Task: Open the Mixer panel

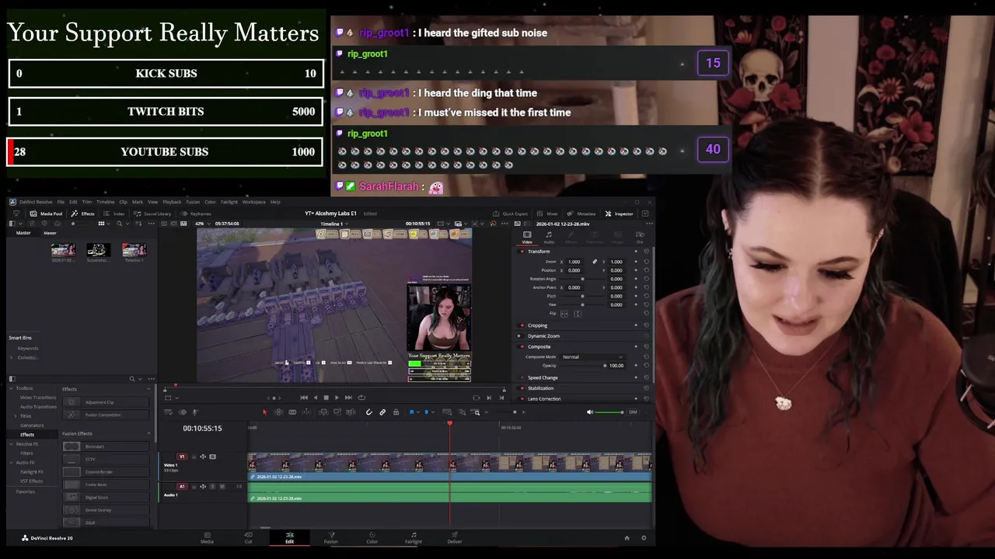Action: pos(547,214)
